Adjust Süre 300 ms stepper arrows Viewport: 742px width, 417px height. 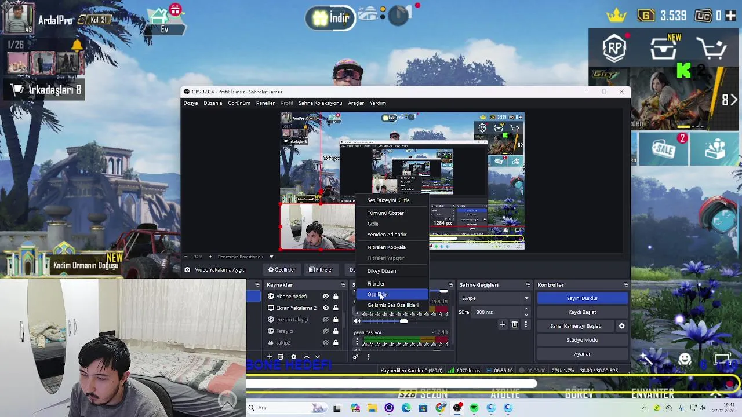[526, 312]
